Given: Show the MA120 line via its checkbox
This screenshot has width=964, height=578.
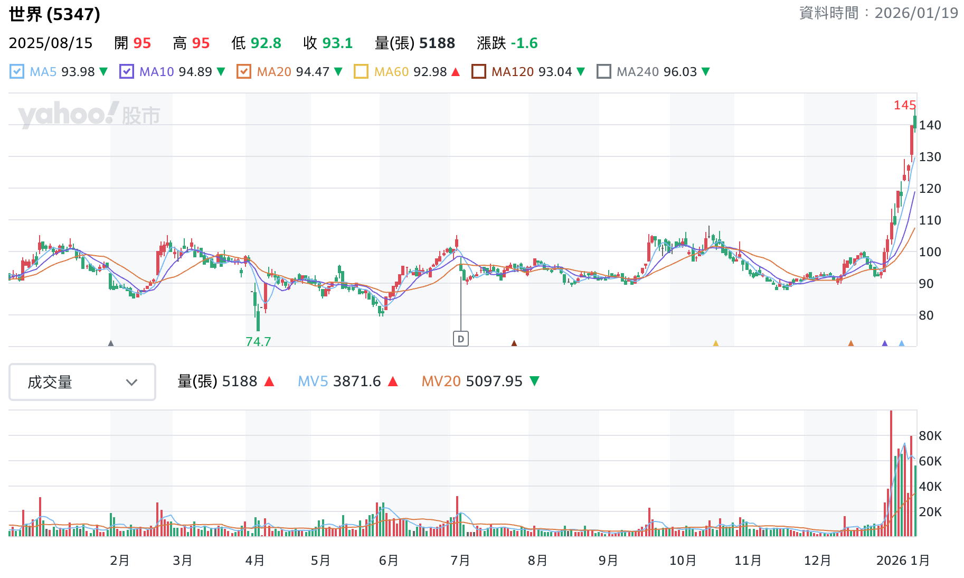Looking at the screenshot, I should click(478, 71).
